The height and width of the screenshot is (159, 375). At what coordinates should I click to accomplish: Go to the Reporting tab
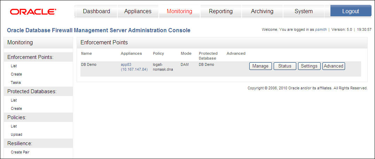[221, 11]
